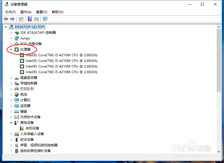
Task: Click the 计算机 computer icon
Action: tap(17, 100)
